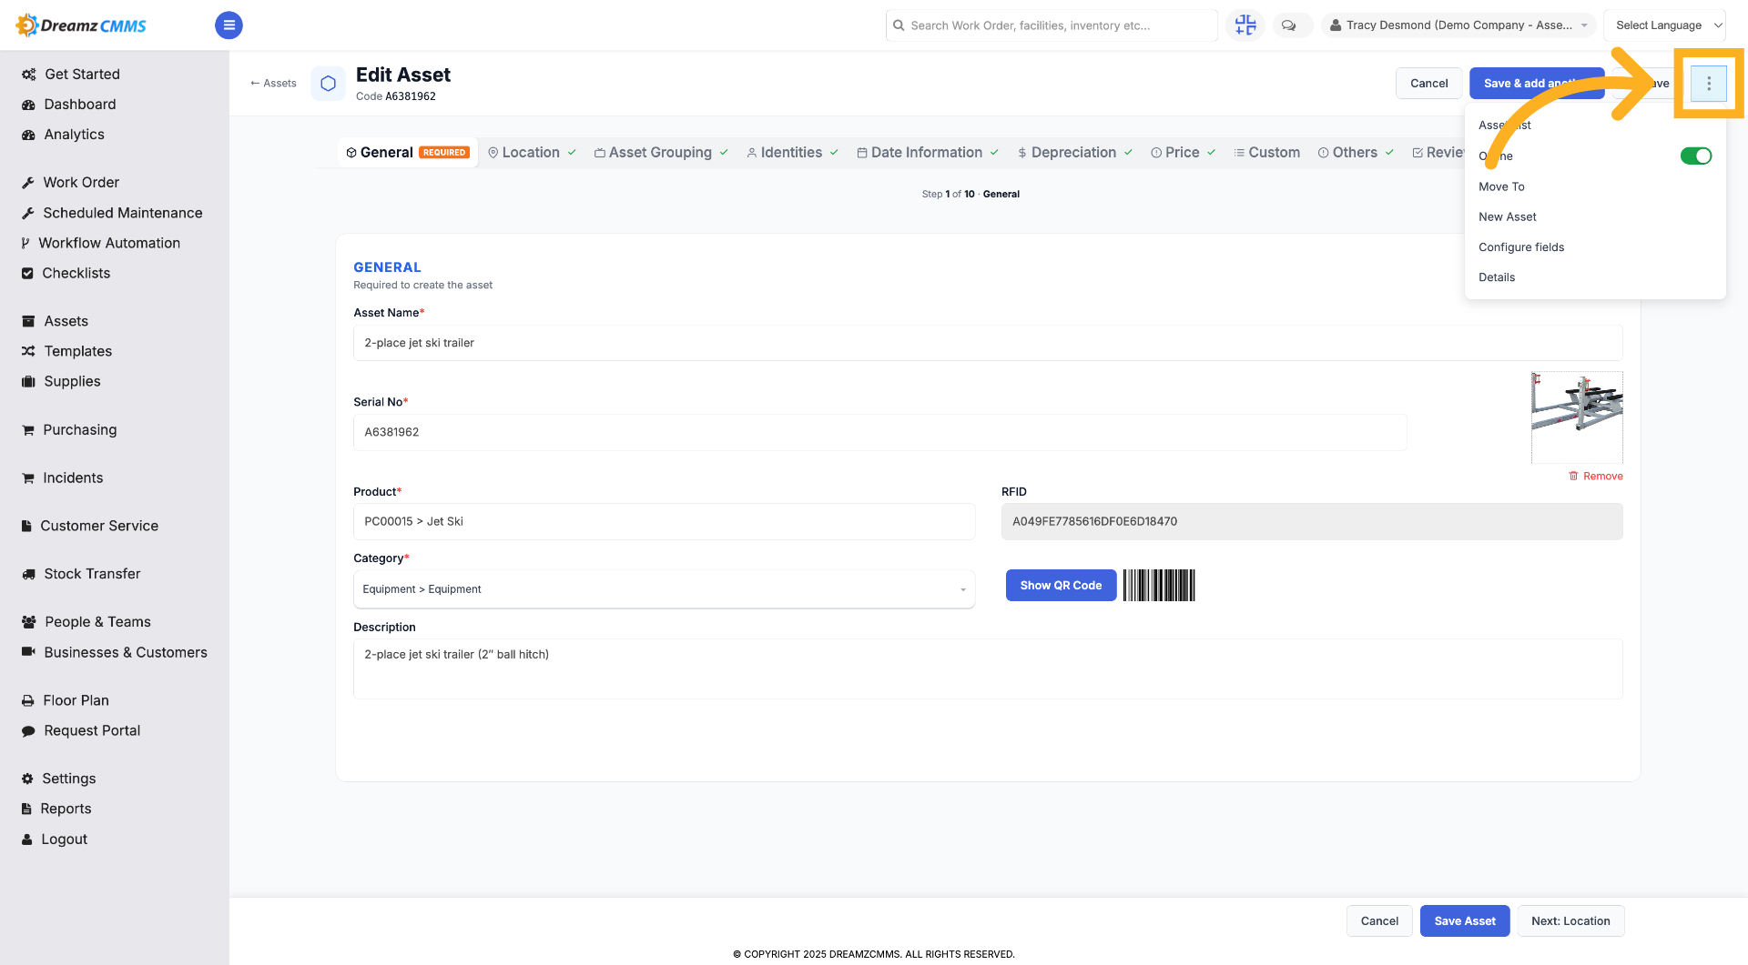
Task: Click the Show QR Code button
Action: (x=1061, y=586)
